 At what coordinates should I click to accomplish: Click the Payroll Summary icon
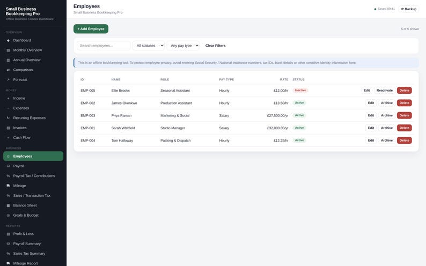coord(8,243)
